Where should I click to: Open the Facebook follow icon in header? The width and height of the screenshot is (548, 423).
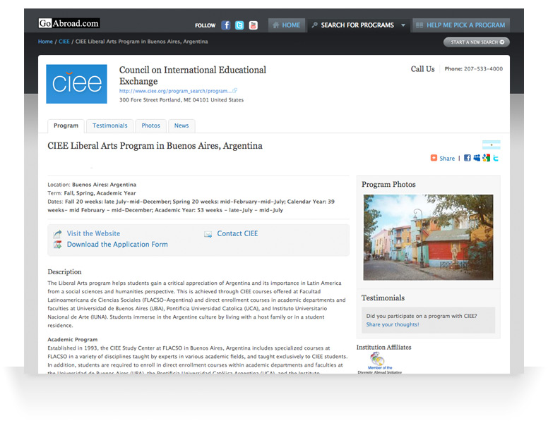click(x=226, y=25)
